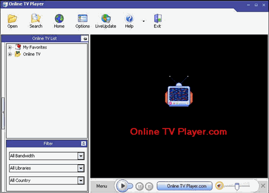
Task: Open the All Country dropdown
Action: [x=81, y=180]
